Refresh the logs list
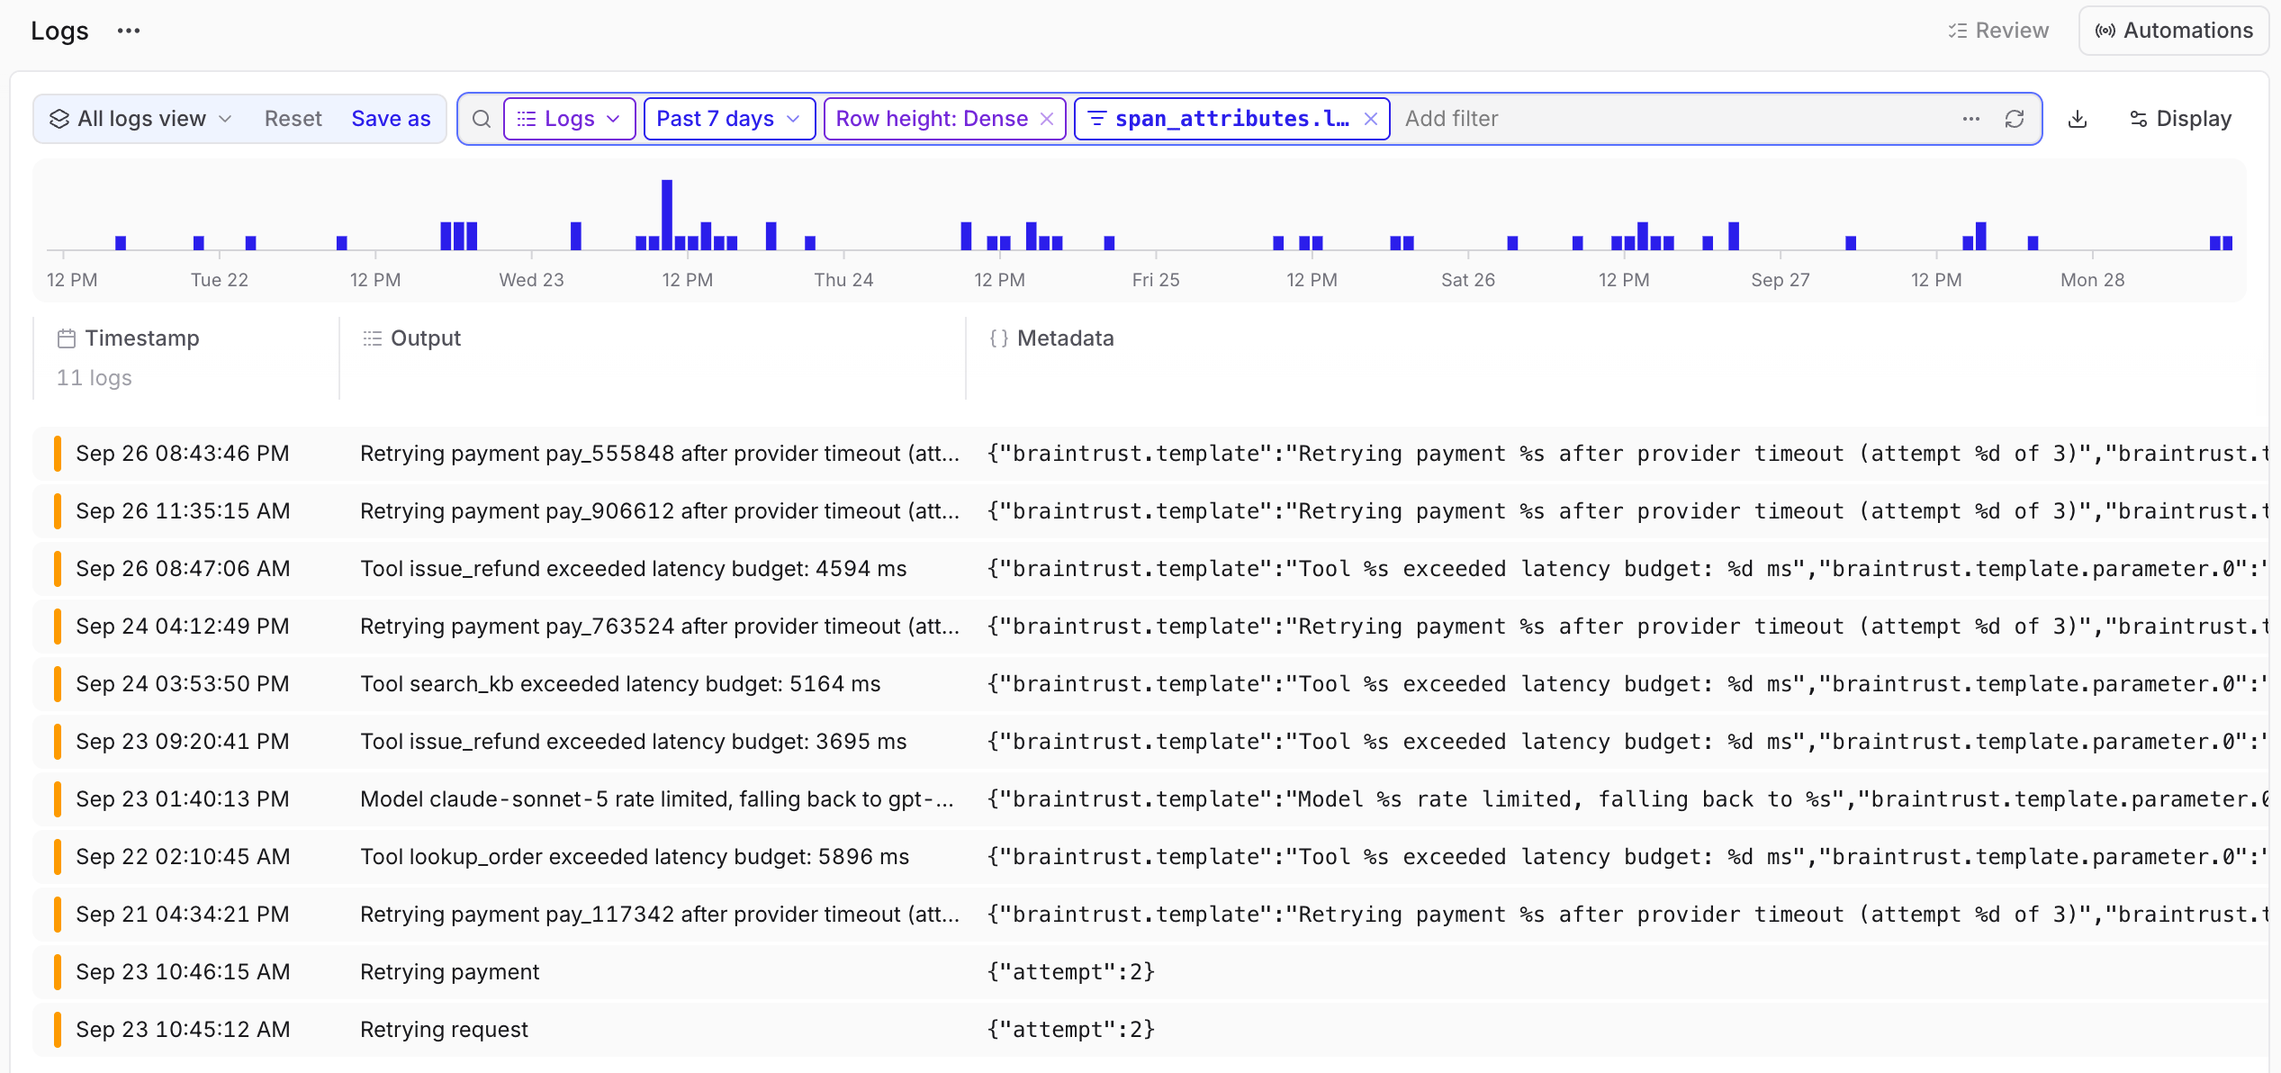Screen dimensions: 2281x1073 pyautogui.click(x=2015, y=119)
